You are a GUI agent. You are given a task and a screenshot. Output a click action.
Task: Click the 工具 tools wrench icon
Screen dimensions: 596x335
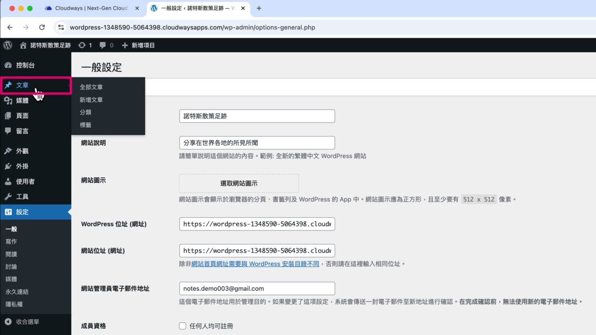pyautogui.click(x=8, y=197)
